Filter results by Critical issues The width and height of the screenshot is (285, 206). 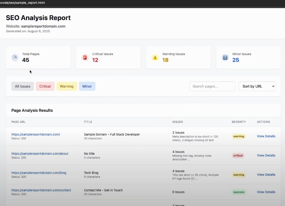(45, 86)
